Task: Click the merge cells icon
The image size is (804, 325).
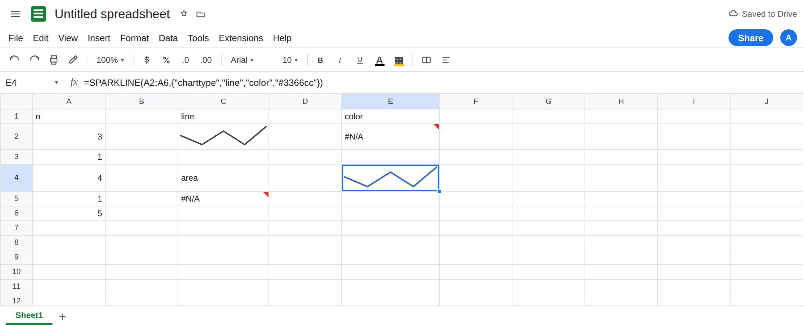Action: click(x=426, y=60)
